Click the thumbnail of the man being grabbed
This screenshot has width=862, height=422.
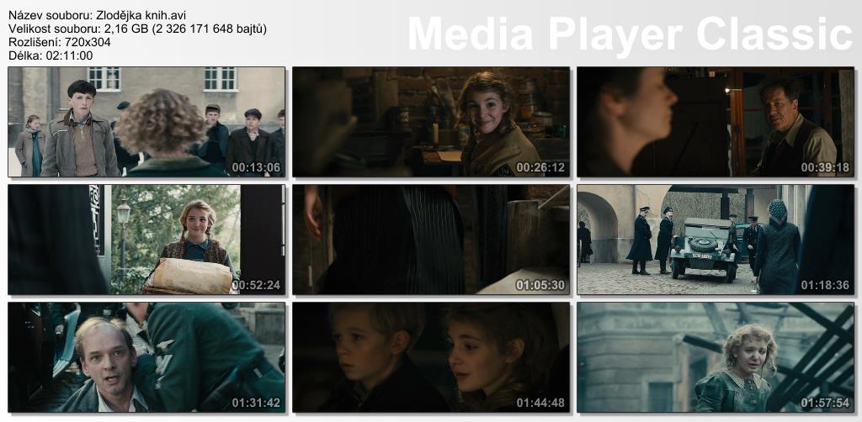coord(146,357)
